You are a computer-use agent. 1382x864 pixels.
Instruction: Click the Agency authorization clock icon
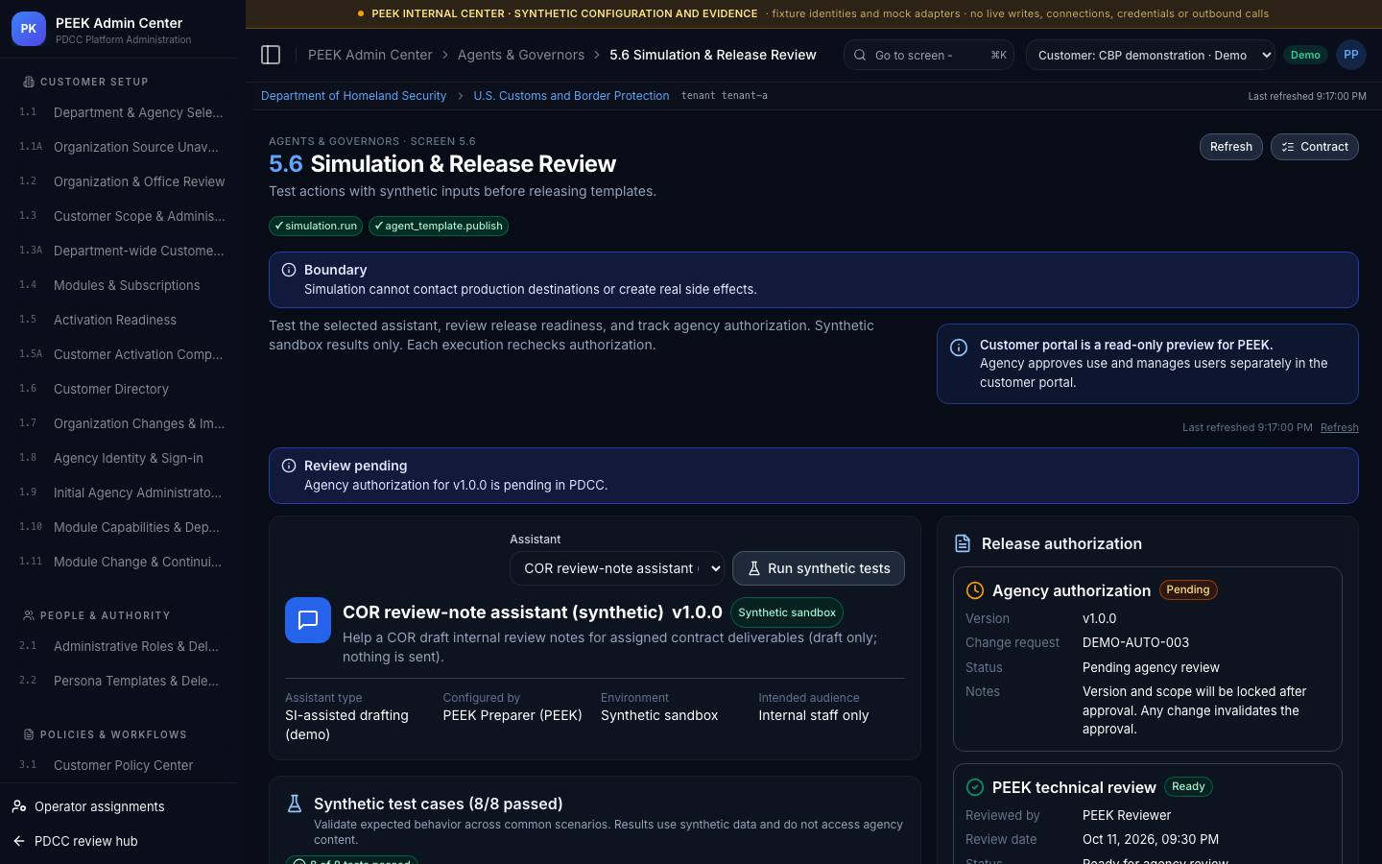pyautogui.click(x=975, y=590)
